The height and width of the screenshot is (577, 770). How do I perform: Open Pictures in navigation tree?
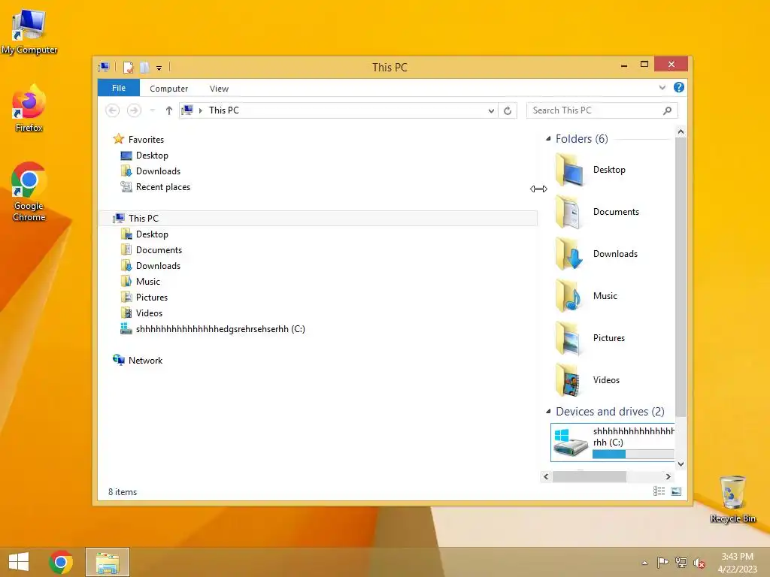click(x=151, y=298)
